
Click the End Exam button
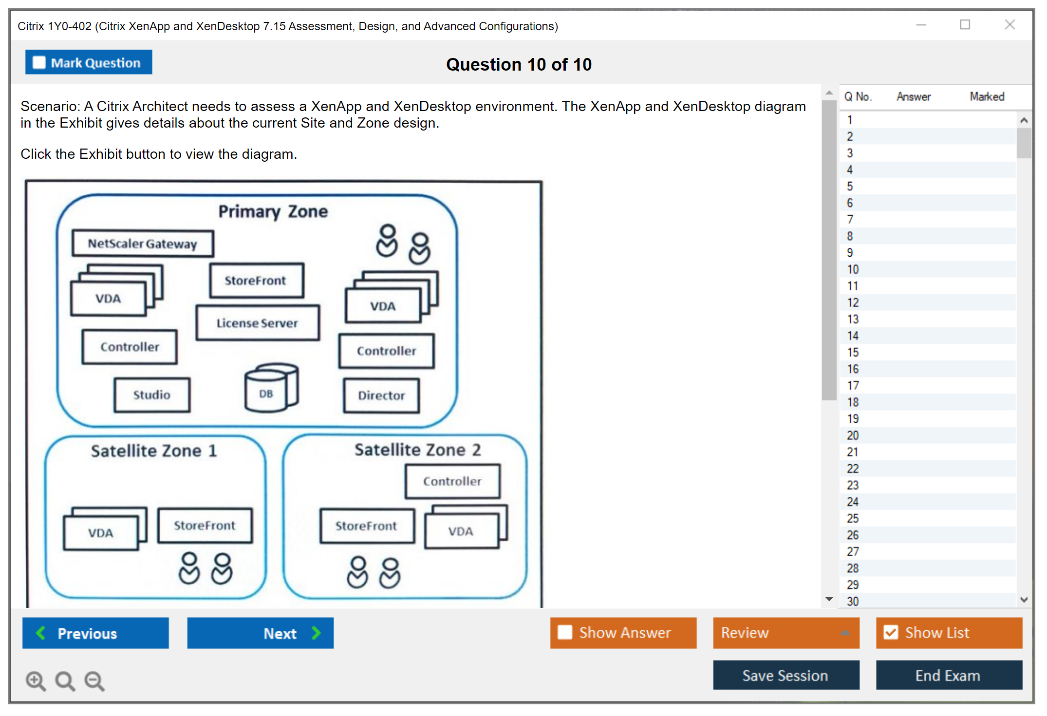click(948, 675)
